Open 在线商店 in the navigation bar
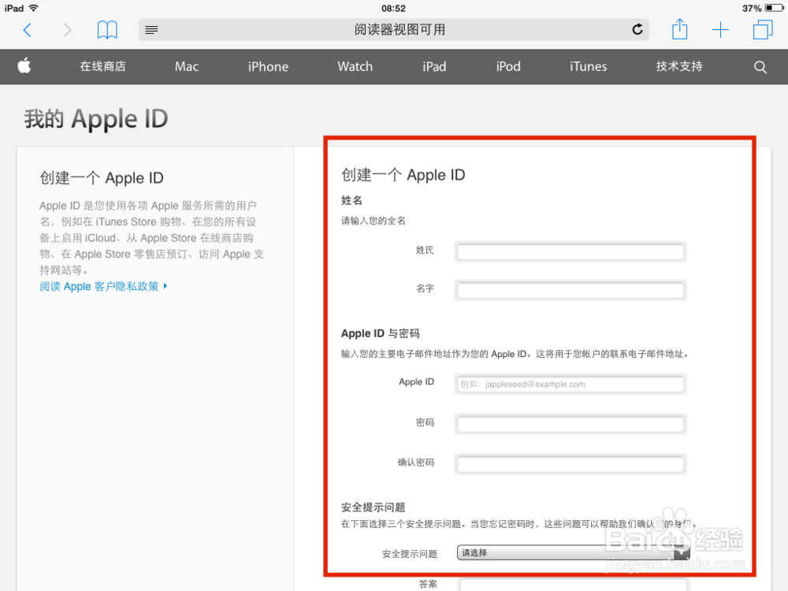The height and width of the screenshot is (591, 788). (x=102, y=66)
